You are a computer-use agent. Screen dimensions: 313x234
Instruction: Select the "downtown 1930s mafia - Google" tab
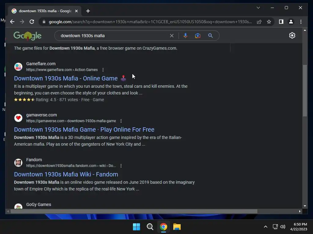(45, 11)
